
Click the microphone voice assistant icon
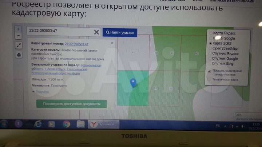point(18,124)
